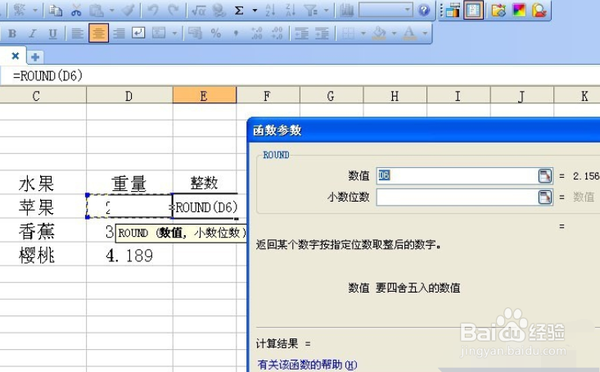
Task: Click the comma thousands separator icon
Action: 236,34
